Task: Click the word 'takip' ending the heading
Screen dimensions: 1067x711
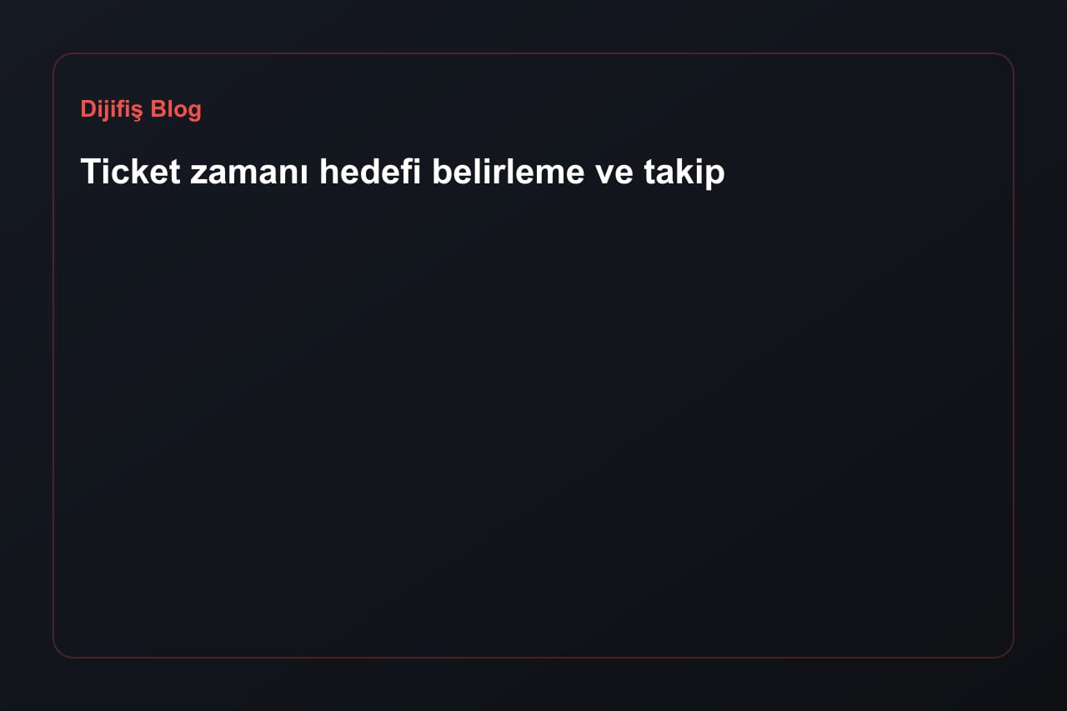Action: coord(684,172)
